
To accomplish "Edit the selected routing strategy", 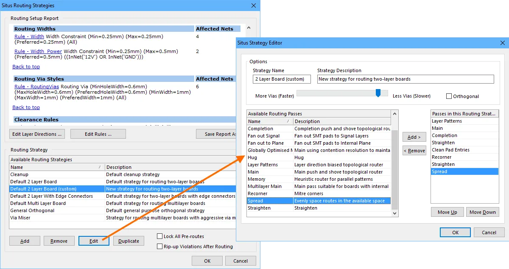I will coord(94,241).
